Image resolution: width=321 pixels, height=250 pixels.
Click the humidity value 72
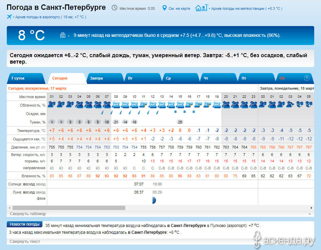coord(309,176)
